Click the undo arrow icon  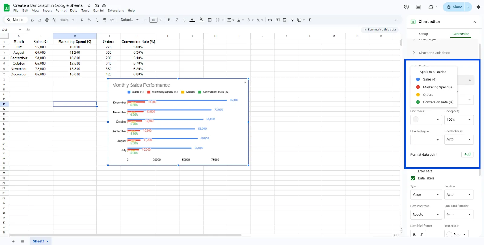(32, 20)
